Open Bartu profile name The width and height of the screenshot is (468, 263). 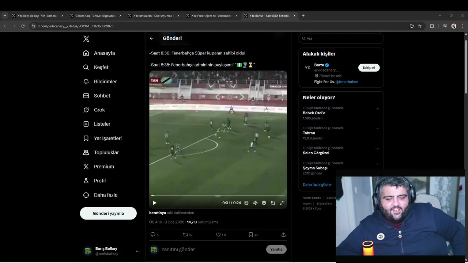pos(319,65)
